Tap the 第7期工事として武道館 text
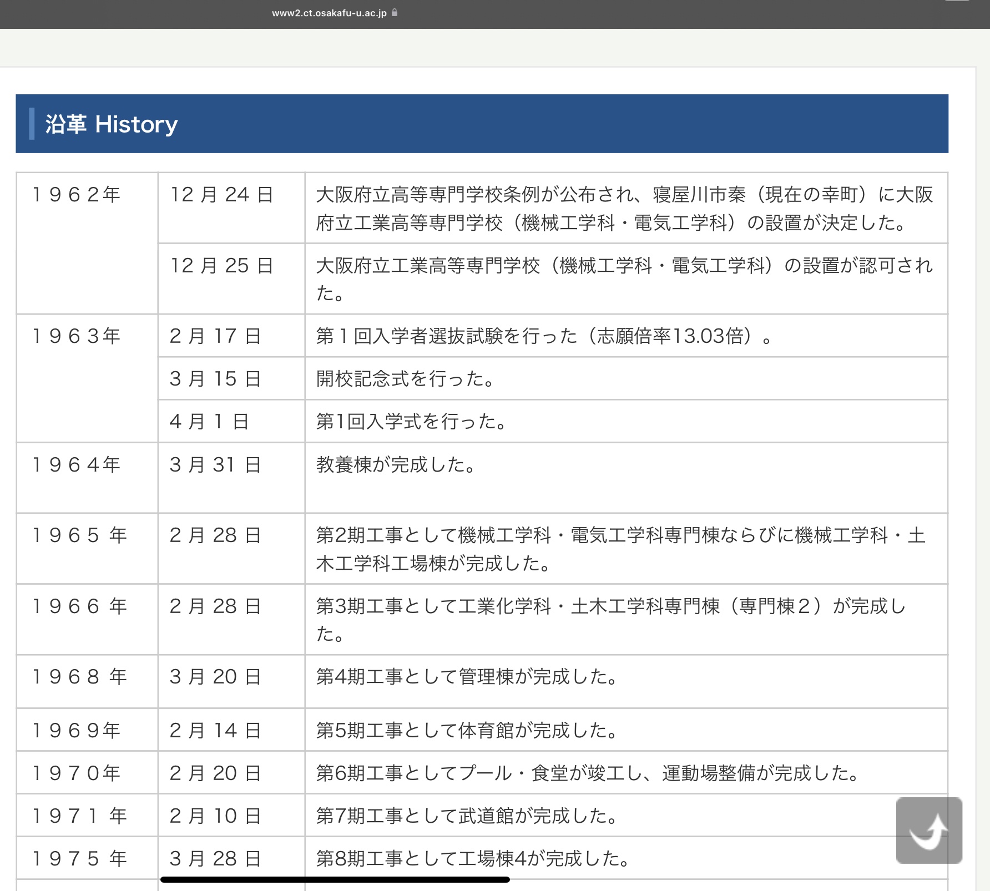 pyautogui.click(x=467, y=816)
